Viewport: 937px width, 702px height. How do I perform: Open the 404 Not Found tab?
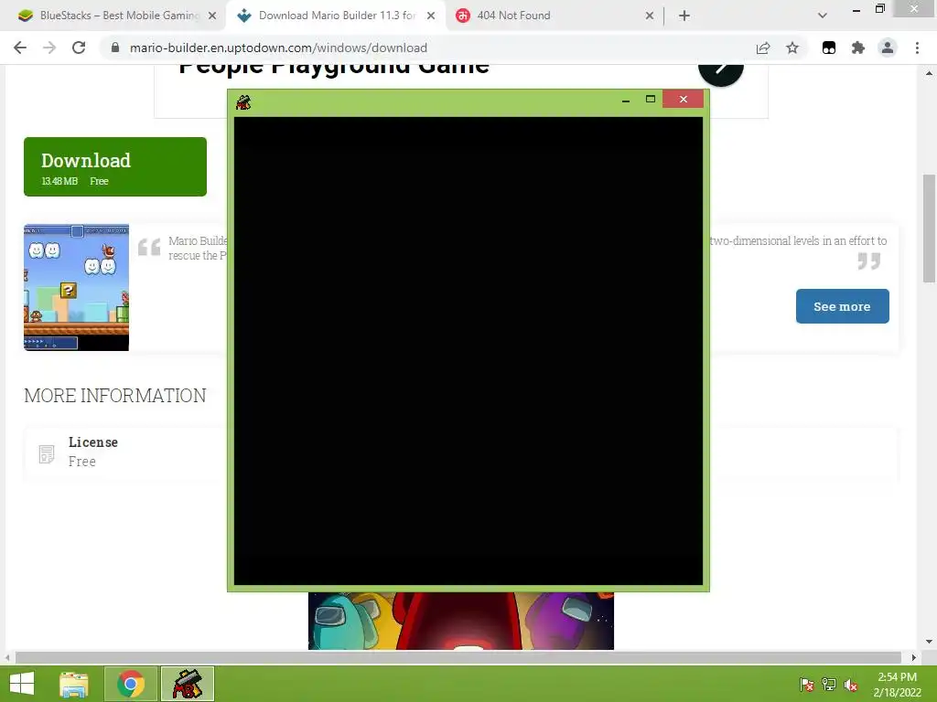point(555,16)
